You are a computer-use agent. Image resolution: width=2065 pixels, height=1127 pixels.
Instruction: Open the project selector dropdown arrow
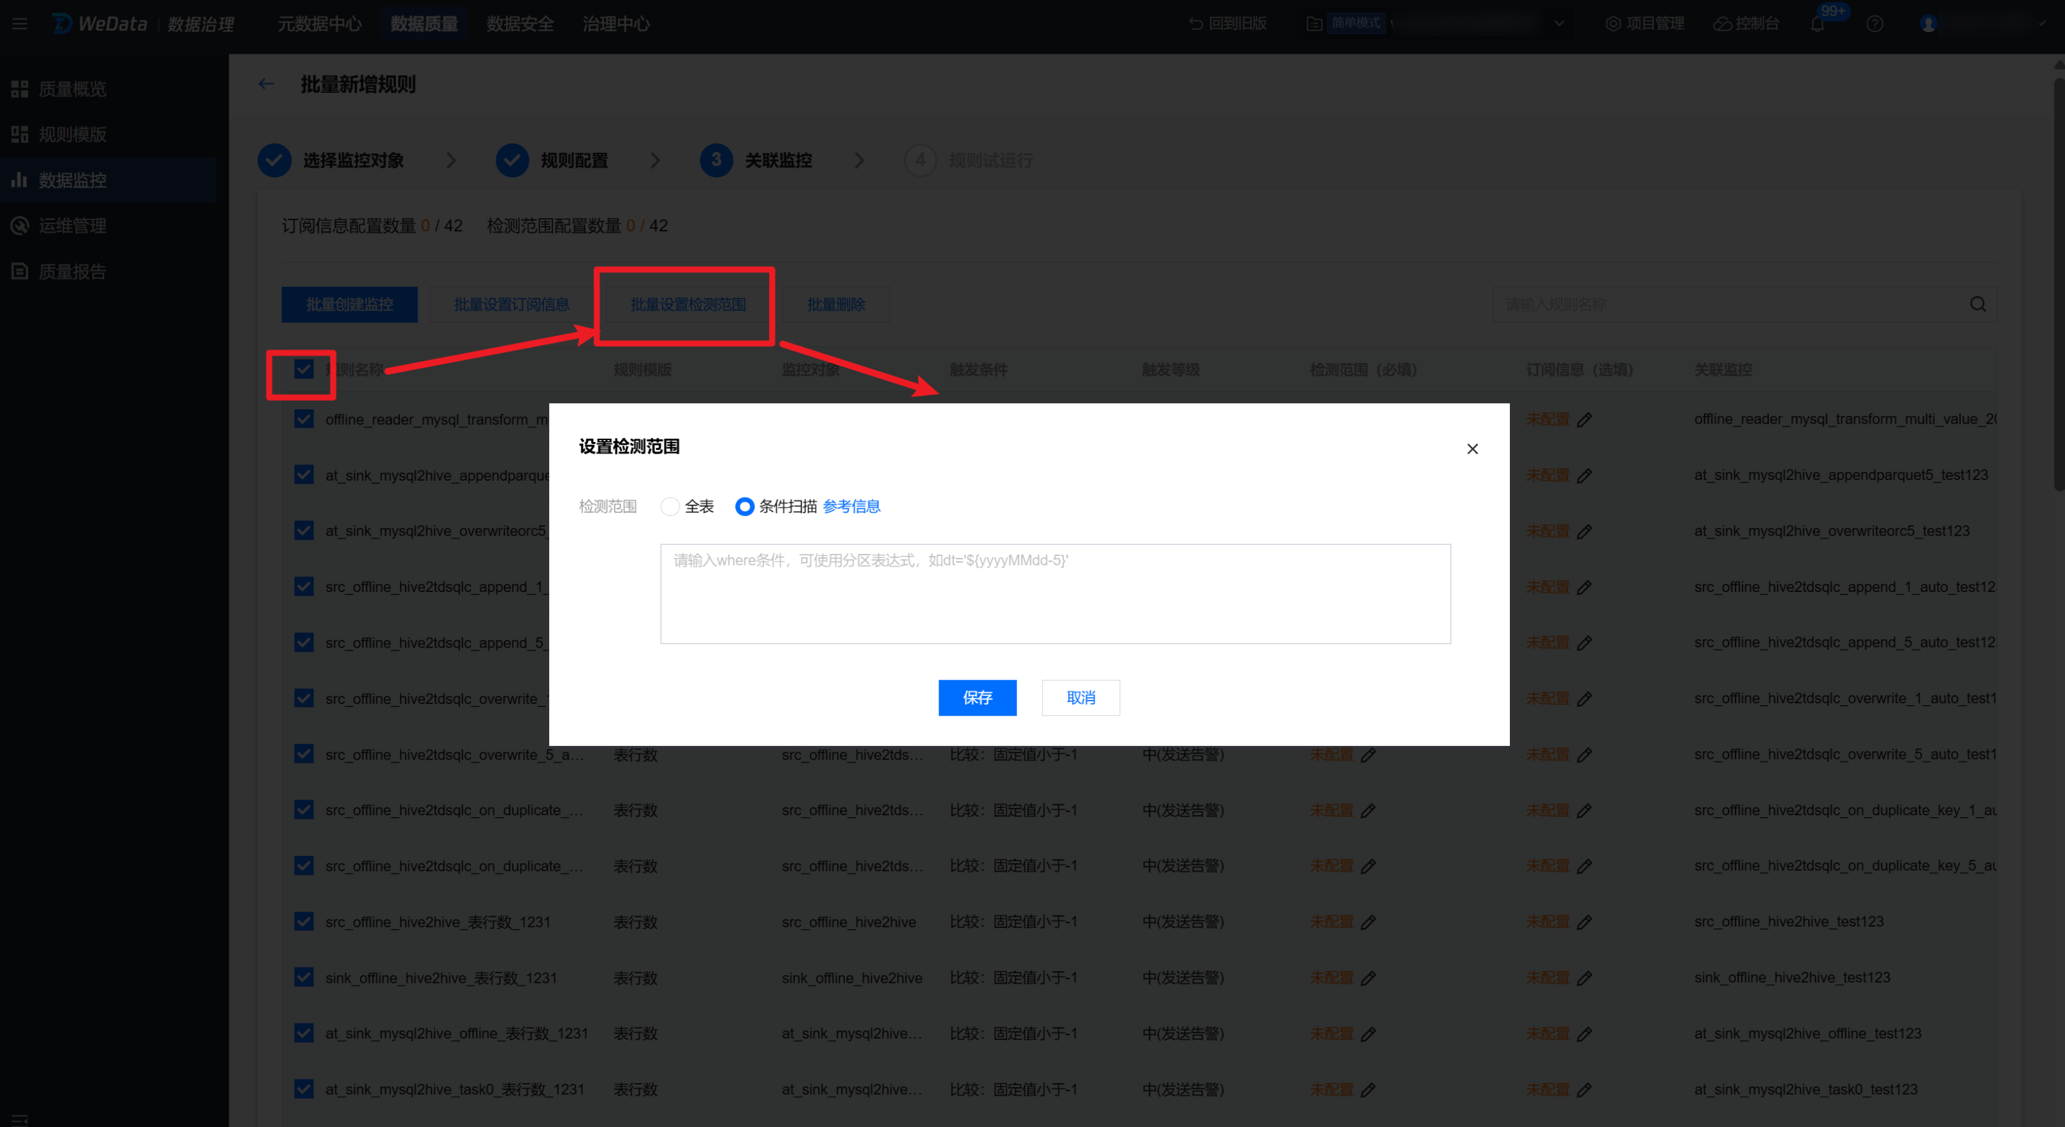(1559, 24)
